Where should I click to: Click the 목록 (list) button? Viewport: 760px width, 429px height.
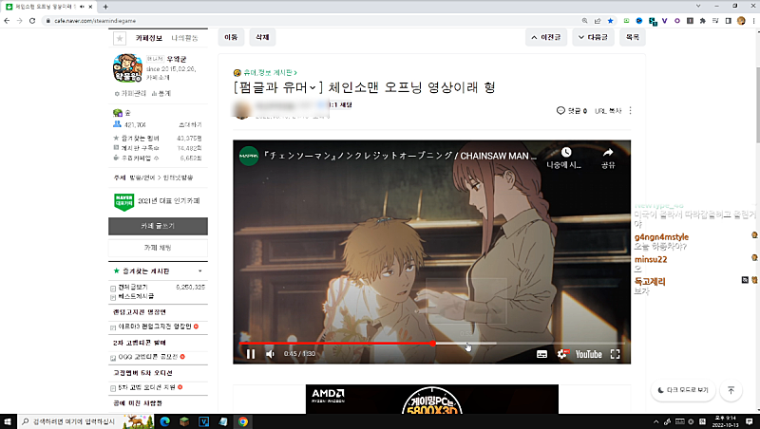click(632, 37)
